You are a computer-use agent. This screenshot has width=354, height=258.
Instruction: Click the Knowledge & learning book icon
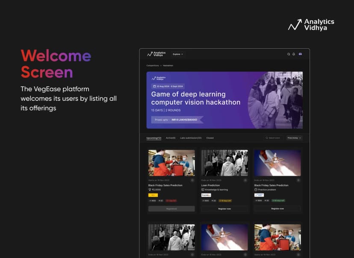[x=203, y=190]
